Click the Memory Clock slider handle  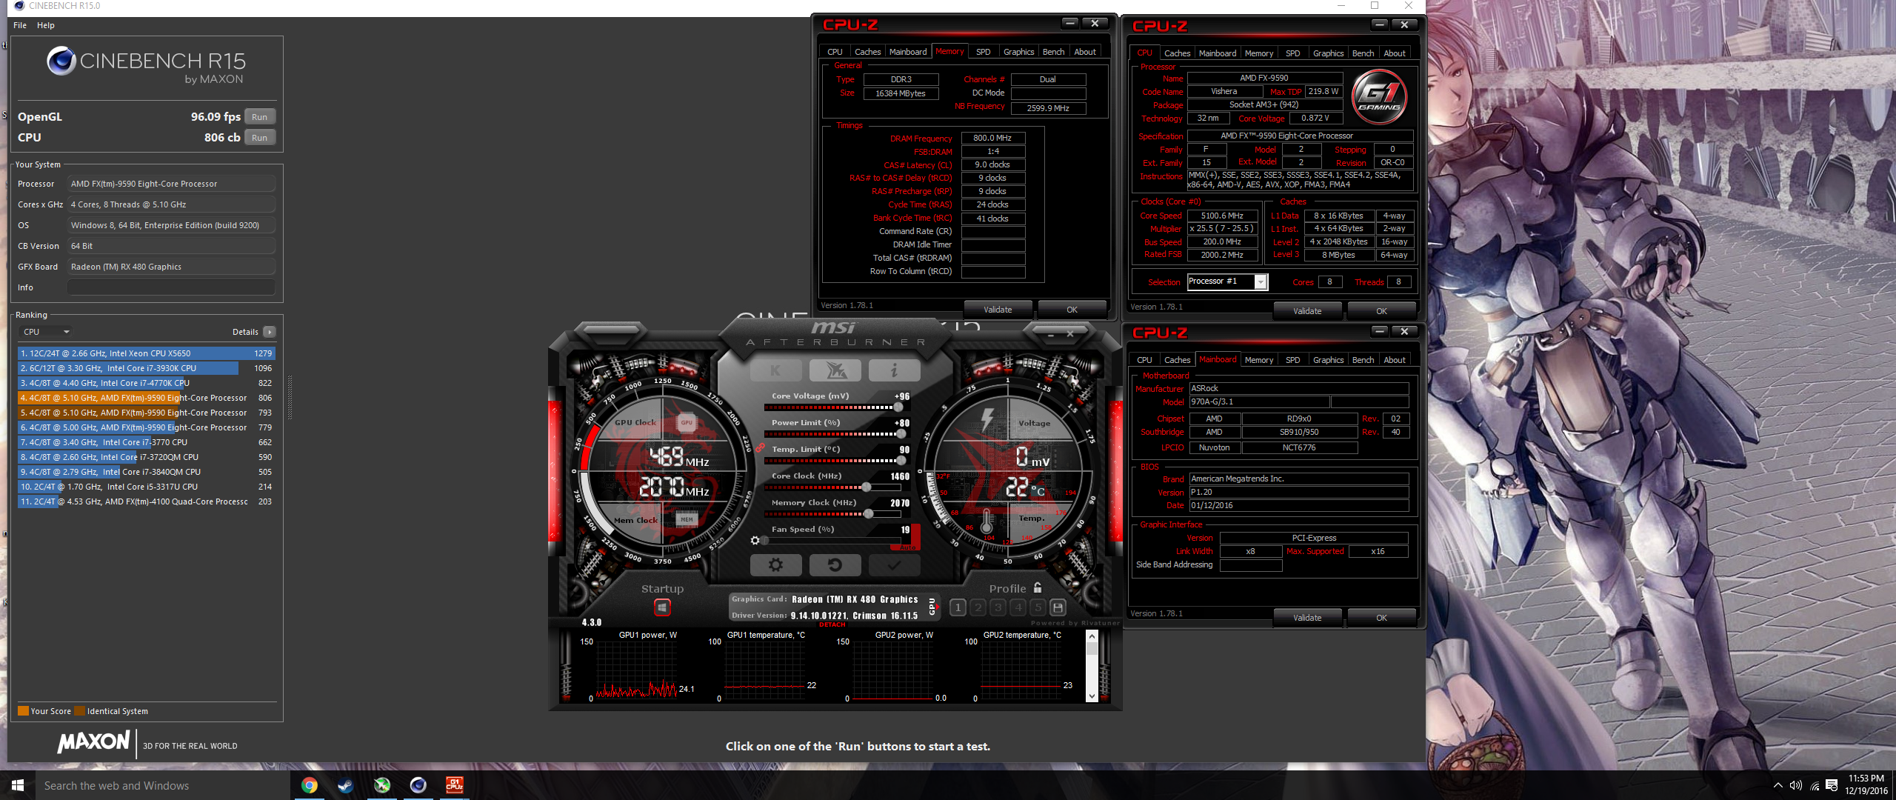click(x=869, y=514)
